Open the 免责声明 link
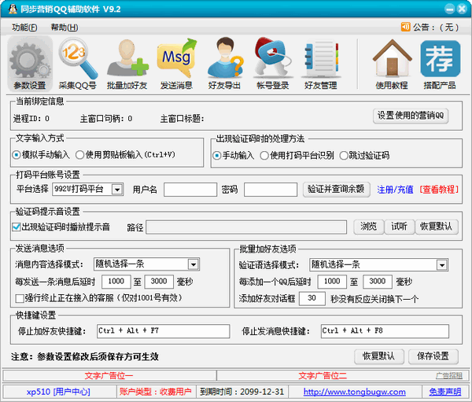Viewport: 472px width, 402px height. pyautogui.click(x=445, y=392)
